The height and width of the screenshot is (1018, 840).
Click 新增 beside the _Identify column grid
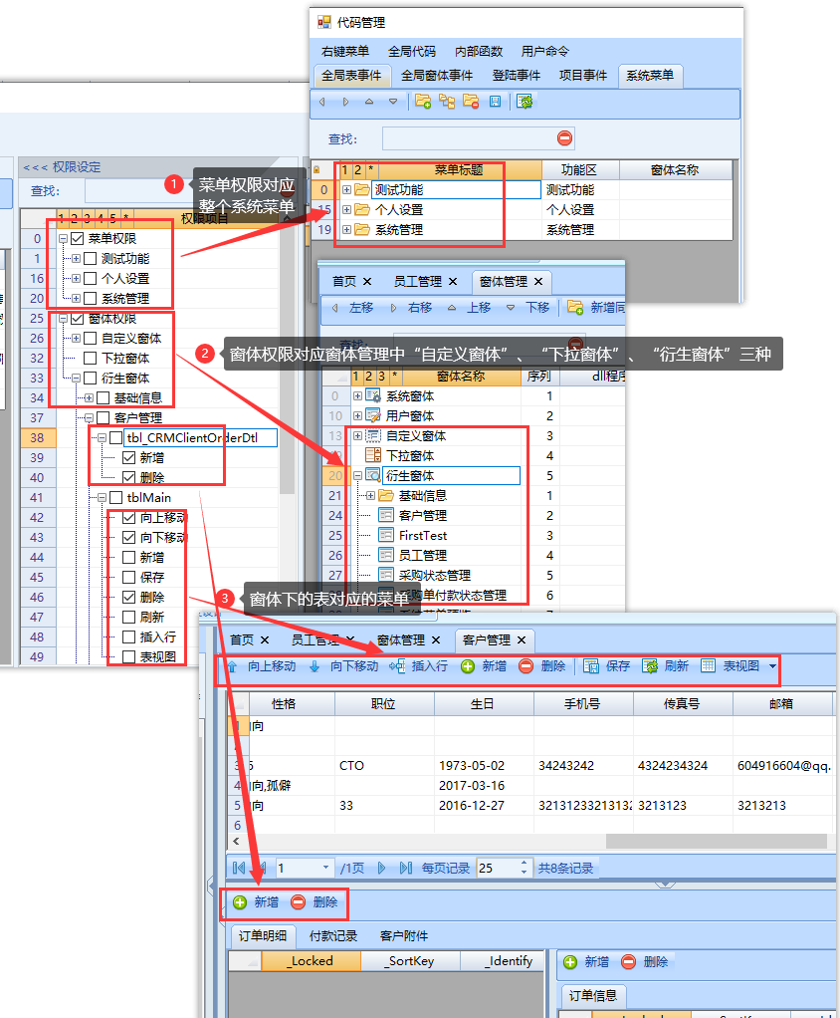click(586, 961)
